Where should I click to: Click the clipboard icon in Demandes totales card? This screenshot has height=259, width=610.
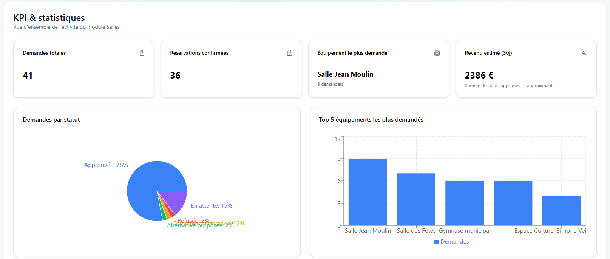tap(142, 53)
